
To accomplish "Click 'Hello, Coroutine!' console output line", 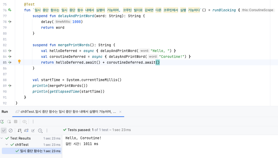I will 83,138.
